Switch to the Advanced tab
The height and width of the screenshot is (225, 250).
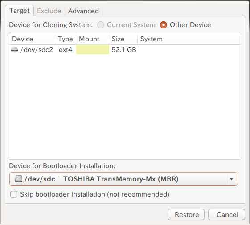(x=83, y=11)
